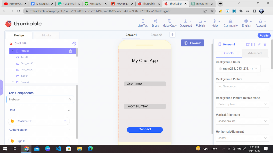Switch to the Advanced properties tab

click(255, 53)
